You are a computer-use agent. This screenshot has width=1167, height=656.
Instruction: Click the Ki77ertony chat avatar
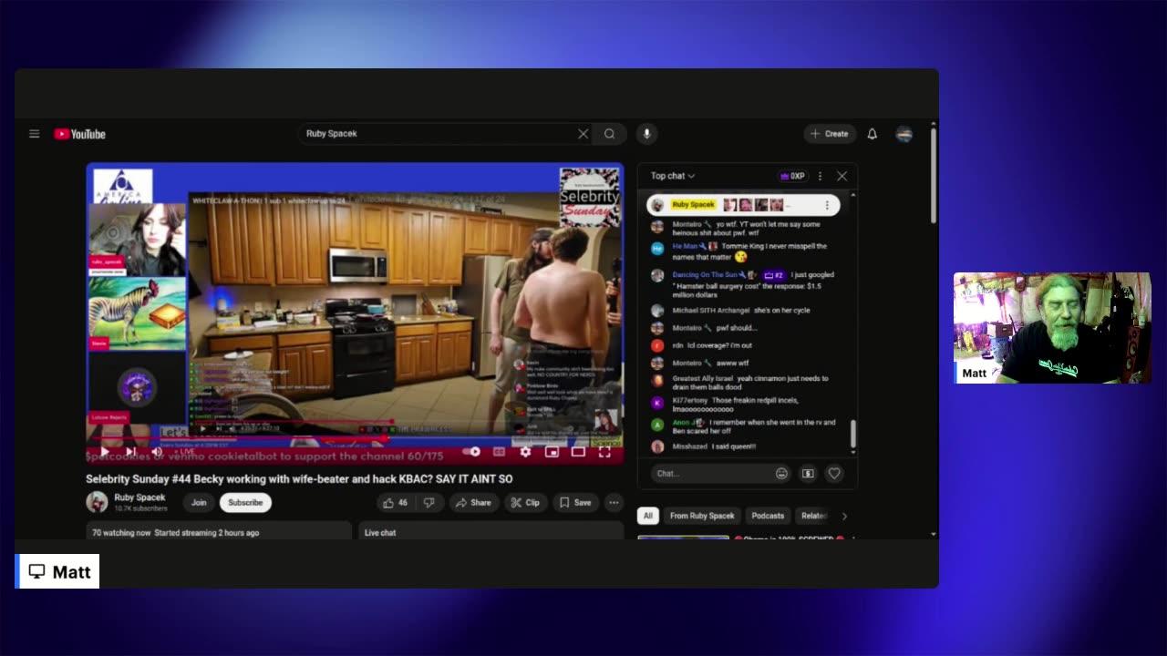tap(657, 402)
